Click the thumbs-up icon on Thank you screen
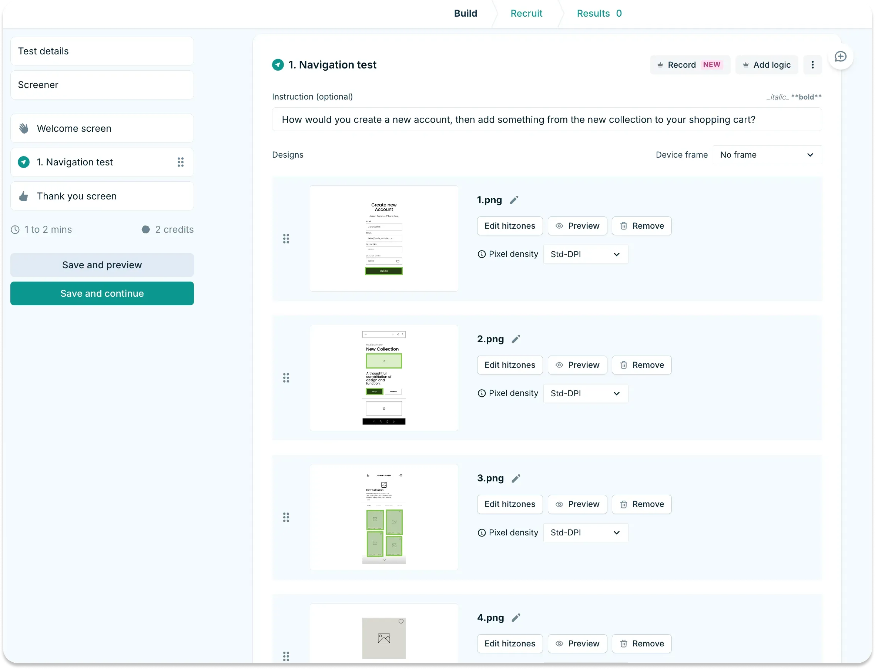 [23, 196]
